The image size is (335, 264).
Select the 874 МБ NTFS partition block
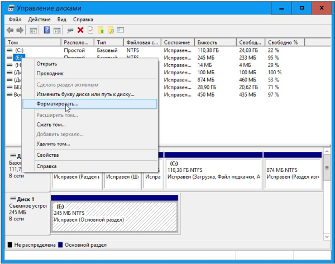(293, 170)
